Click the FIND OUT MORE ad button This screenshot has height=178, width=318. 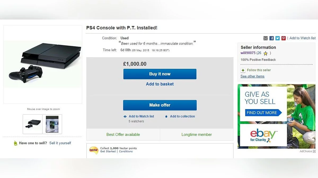262,113
